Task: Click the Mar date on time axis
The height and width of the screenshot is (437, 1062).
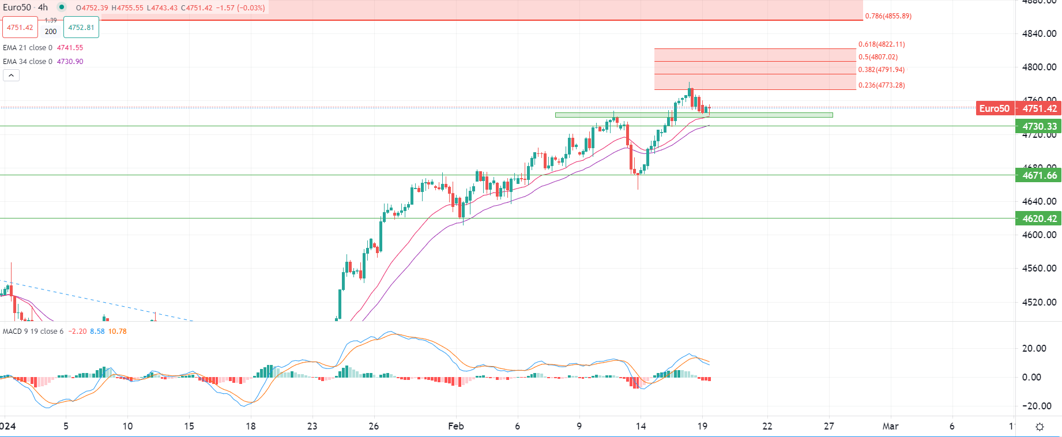Action: [890, 426]
